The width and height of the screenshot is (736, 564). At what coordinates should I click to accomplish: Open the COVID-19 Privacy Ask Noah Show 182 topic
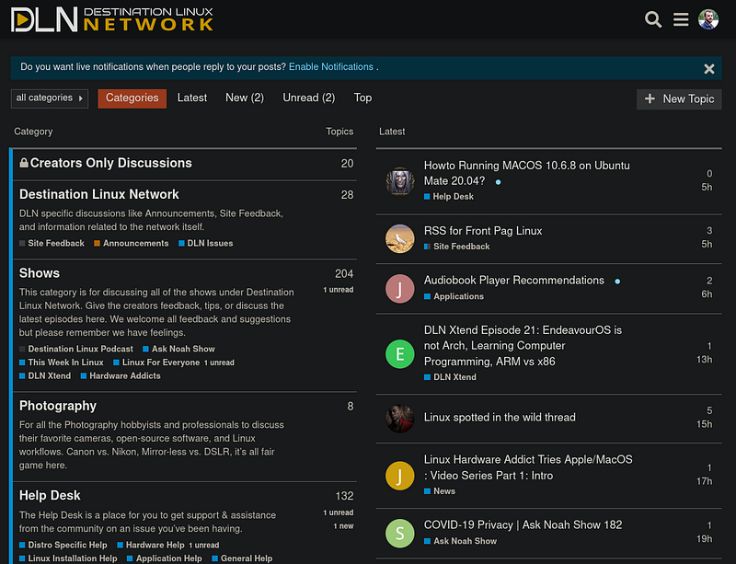(523, 525)
